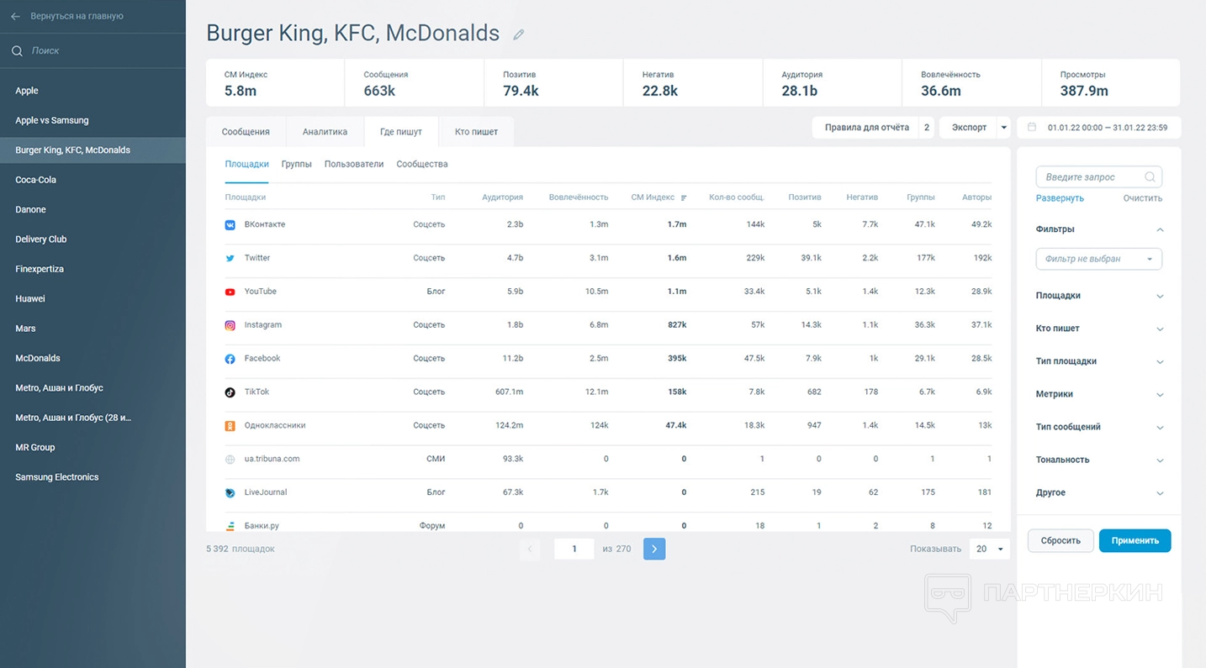Click the globe icon for ua.tribuna.com
The height and width of the screenshot is (668, 1206).
tap(230, 460)
